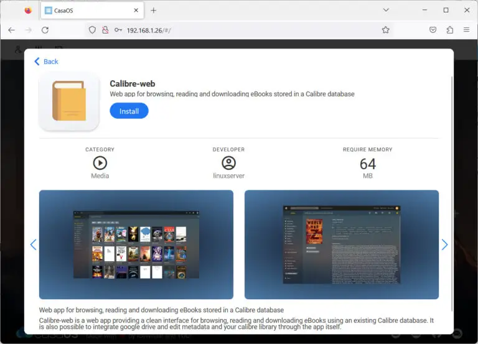Open the Firefox hamburger application menu

[x=466, y=30]
